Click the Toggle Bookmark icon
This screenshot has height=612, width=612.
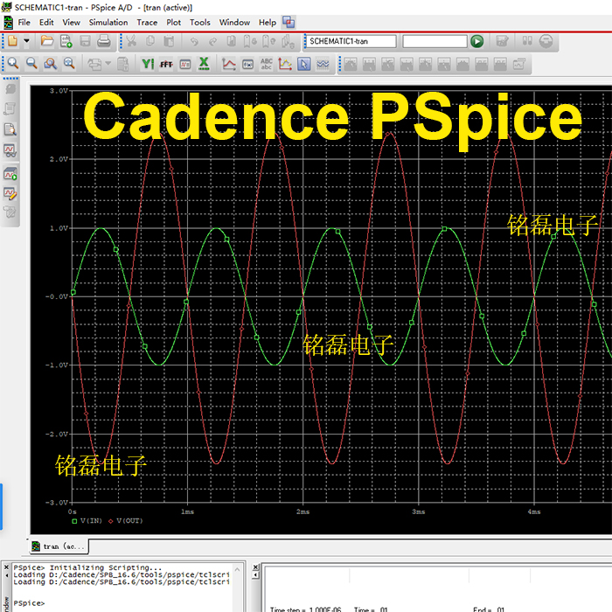click(231, 41)
